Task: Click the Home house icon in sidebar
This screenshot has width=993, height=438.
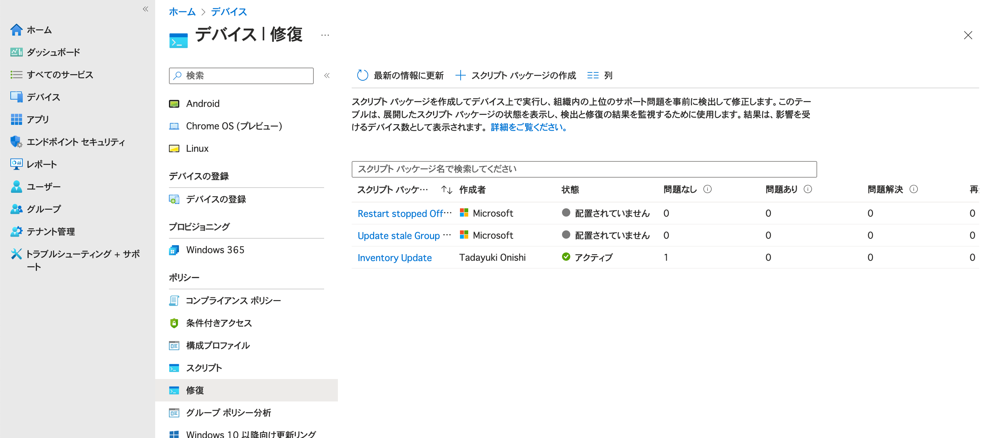Action: pos(16,30)
